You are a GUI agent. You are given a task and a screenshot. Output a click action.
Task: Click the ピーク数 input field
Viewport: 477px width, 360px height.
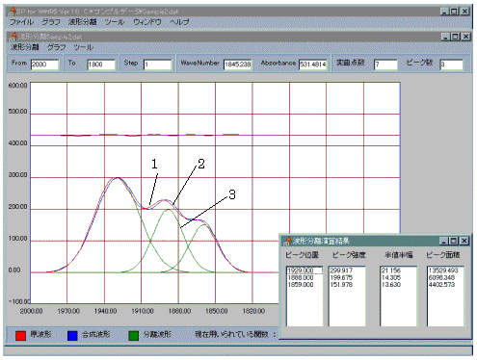click(451, 64)
